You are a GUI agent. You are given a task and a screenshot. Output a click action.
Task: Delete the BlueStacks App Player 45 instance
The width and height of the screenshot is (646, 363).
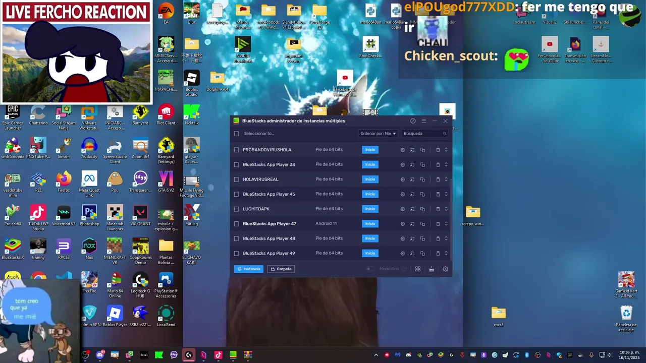click(438, 194)
